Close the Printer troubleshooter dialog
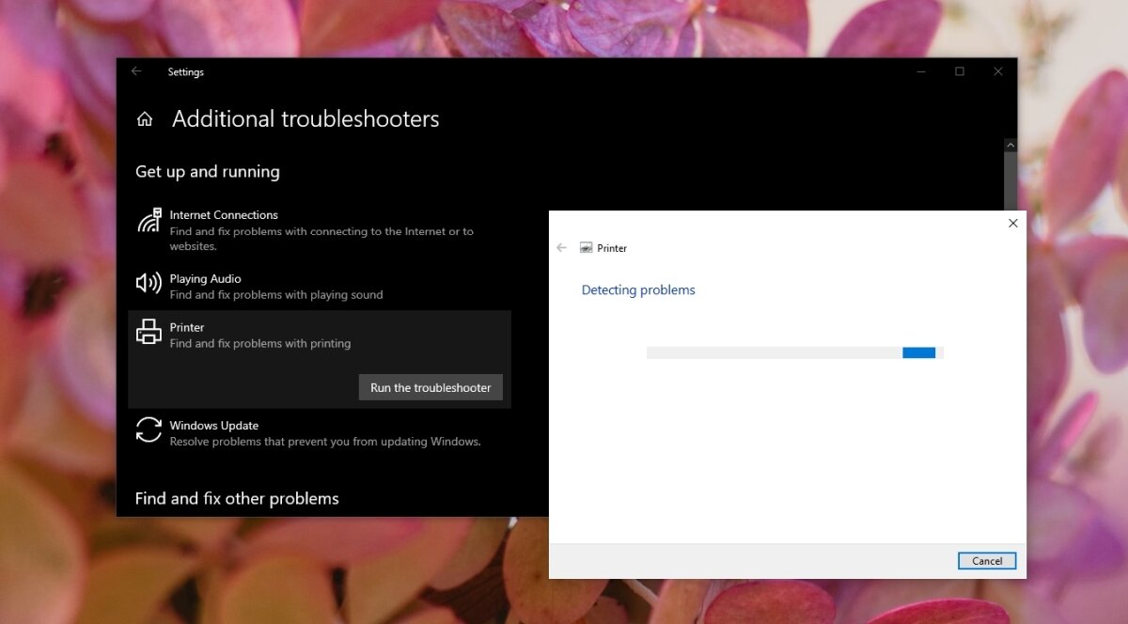 click(x=1012, y=224)
